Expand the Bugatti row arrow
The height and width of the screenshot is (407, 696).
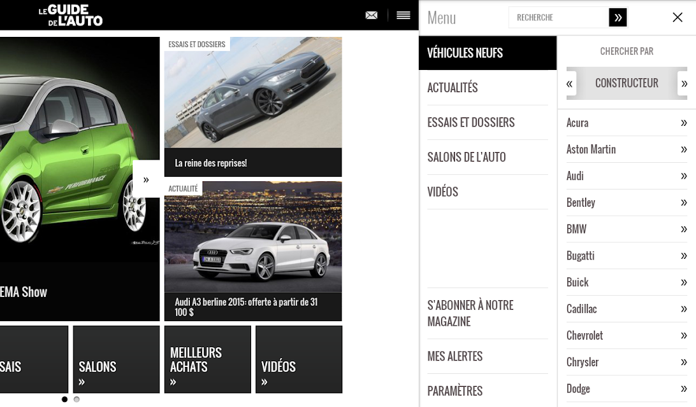click(x=683, y=256)
